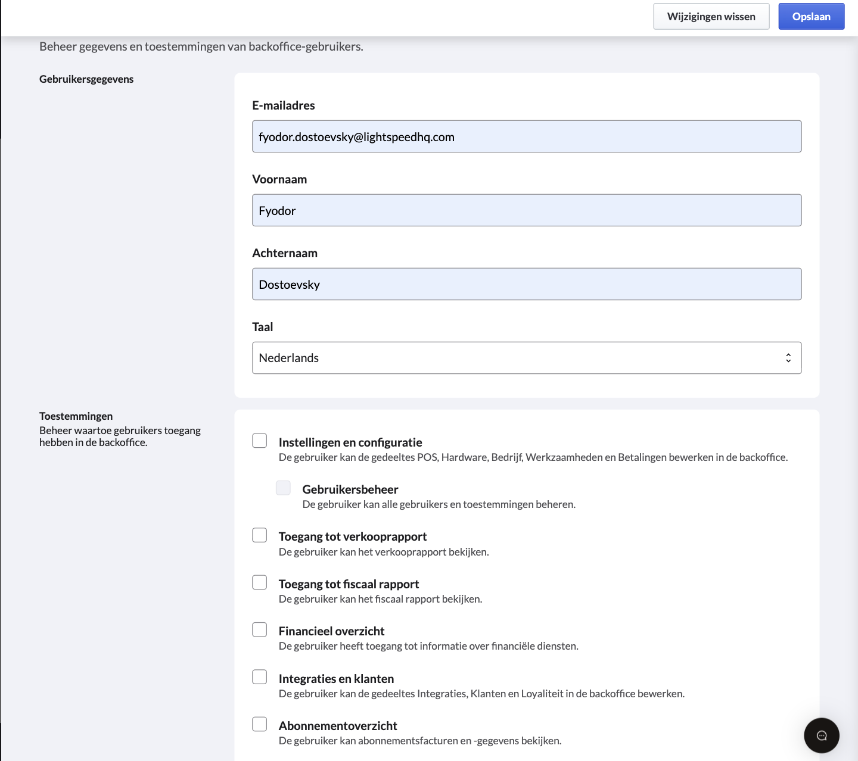Click the Opslaan button
The width and height of the screenshot is (858, 761).
[x=812, y=17]
